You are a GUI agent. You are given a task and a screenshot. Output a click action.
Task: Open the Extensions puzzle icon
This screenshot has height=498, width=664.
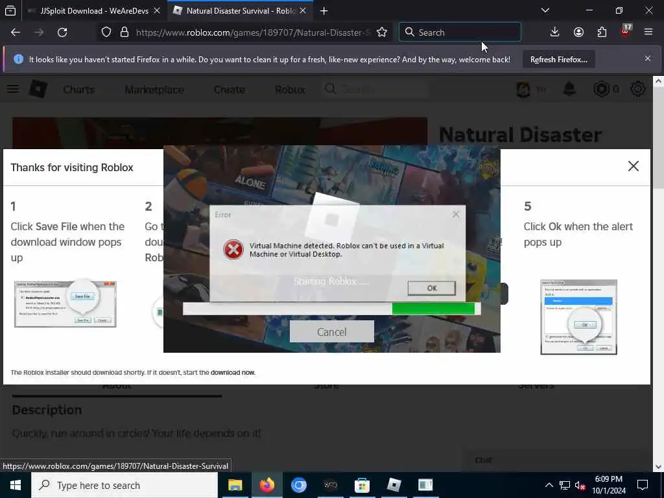(602, 32)
